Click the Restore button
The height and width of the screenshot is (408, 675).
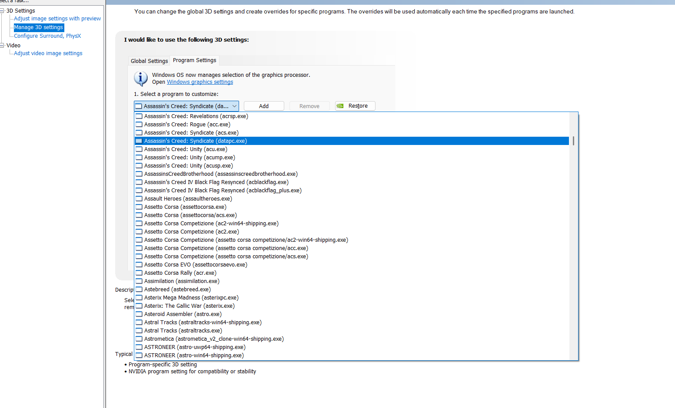[355, 106]
